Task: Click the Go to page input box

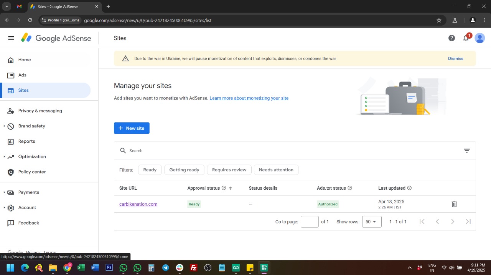Action: click(310, 222)
